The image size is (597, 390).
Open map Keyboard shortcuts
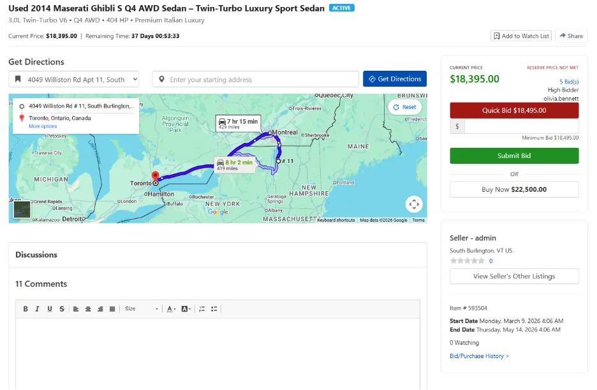click(x=336, y=220)
